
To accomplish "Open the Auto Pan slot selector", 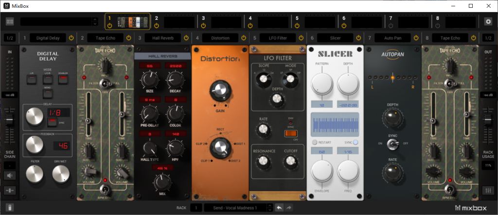I will [393, 38].
